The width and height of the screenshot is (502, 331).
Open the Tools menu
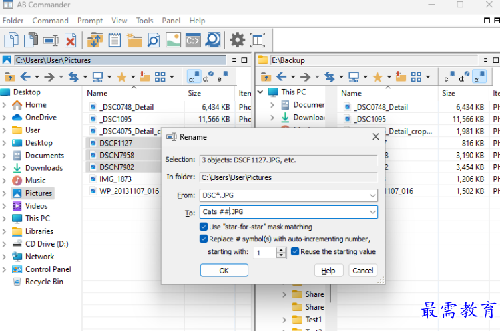pyautogui.click(x=144, y=21)
